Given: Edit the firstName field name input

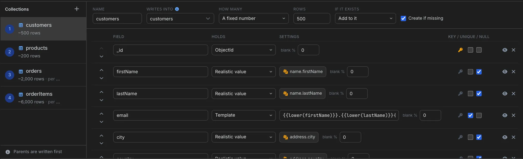Looking at the screenshot, I should coord(160,72).
